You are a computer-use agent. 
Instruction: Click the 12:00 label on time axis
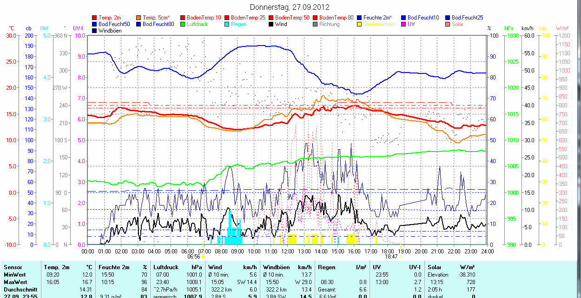pos(288,251)
